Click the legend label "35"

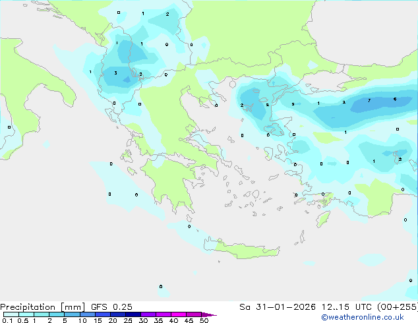tap(158, 320)
